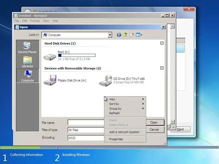
Task: Click '29.1 MB free of 31.5 MB' text
Action: pos(74,59)
